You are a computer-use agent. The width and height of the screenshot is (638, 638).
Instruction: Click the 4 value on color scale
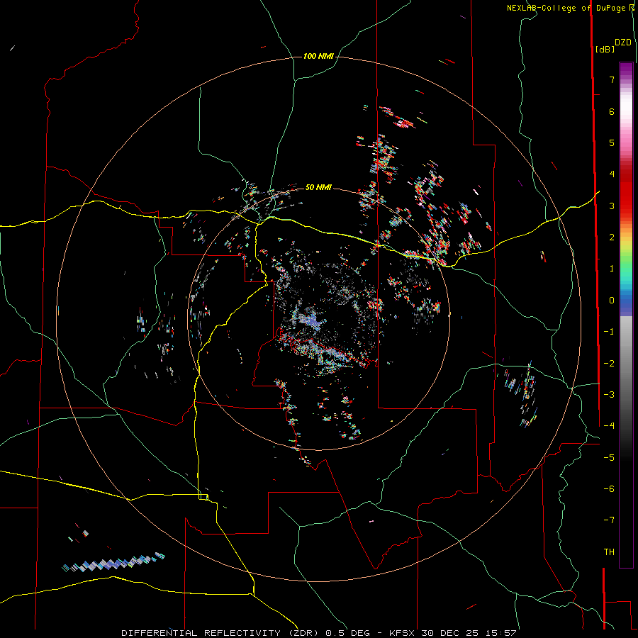coord(612,174)
